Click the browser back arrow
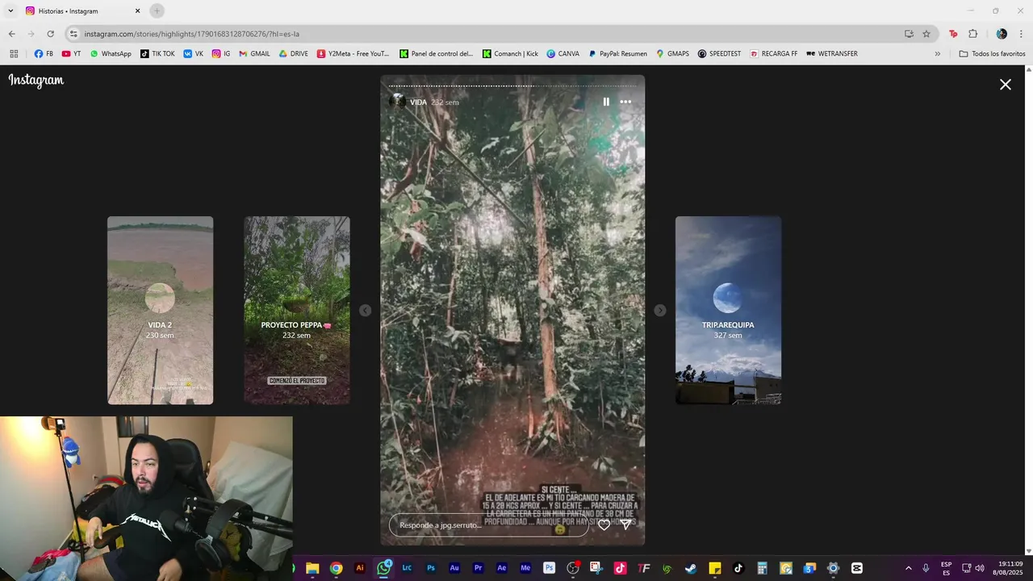Screen dimensions: 1033x581 pos(11,34)
